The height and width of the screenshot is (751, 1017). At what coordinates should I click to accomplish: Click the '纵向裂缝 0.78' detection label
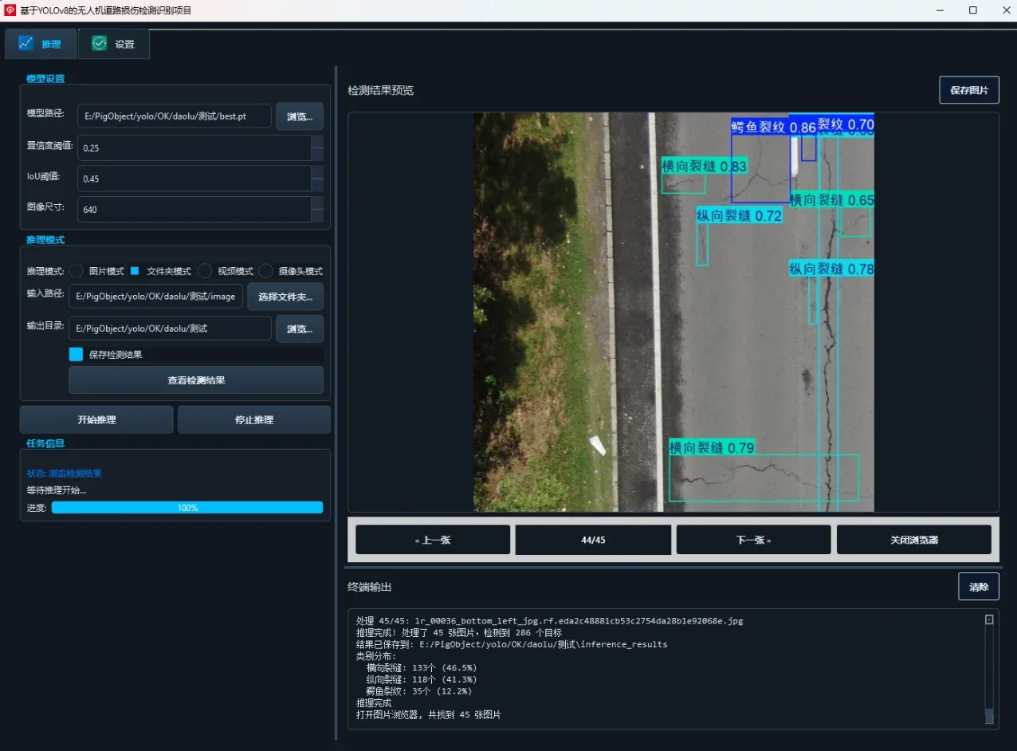click(831, 269)
